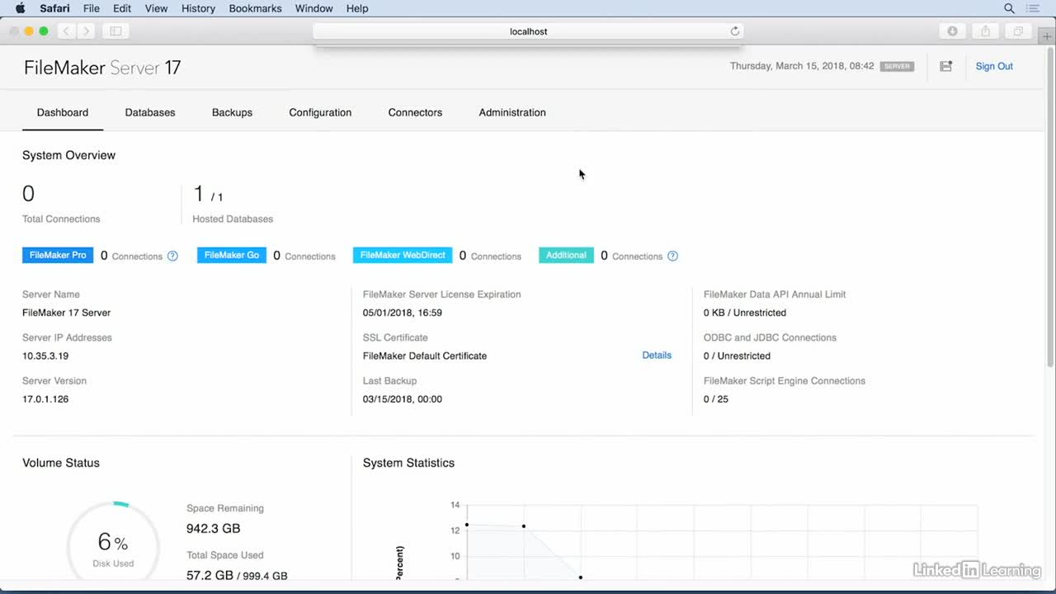Open the Configuration tab
The width and height of the screenshot is (1056, 594).
pyautogui.click(x=320, y=112)
